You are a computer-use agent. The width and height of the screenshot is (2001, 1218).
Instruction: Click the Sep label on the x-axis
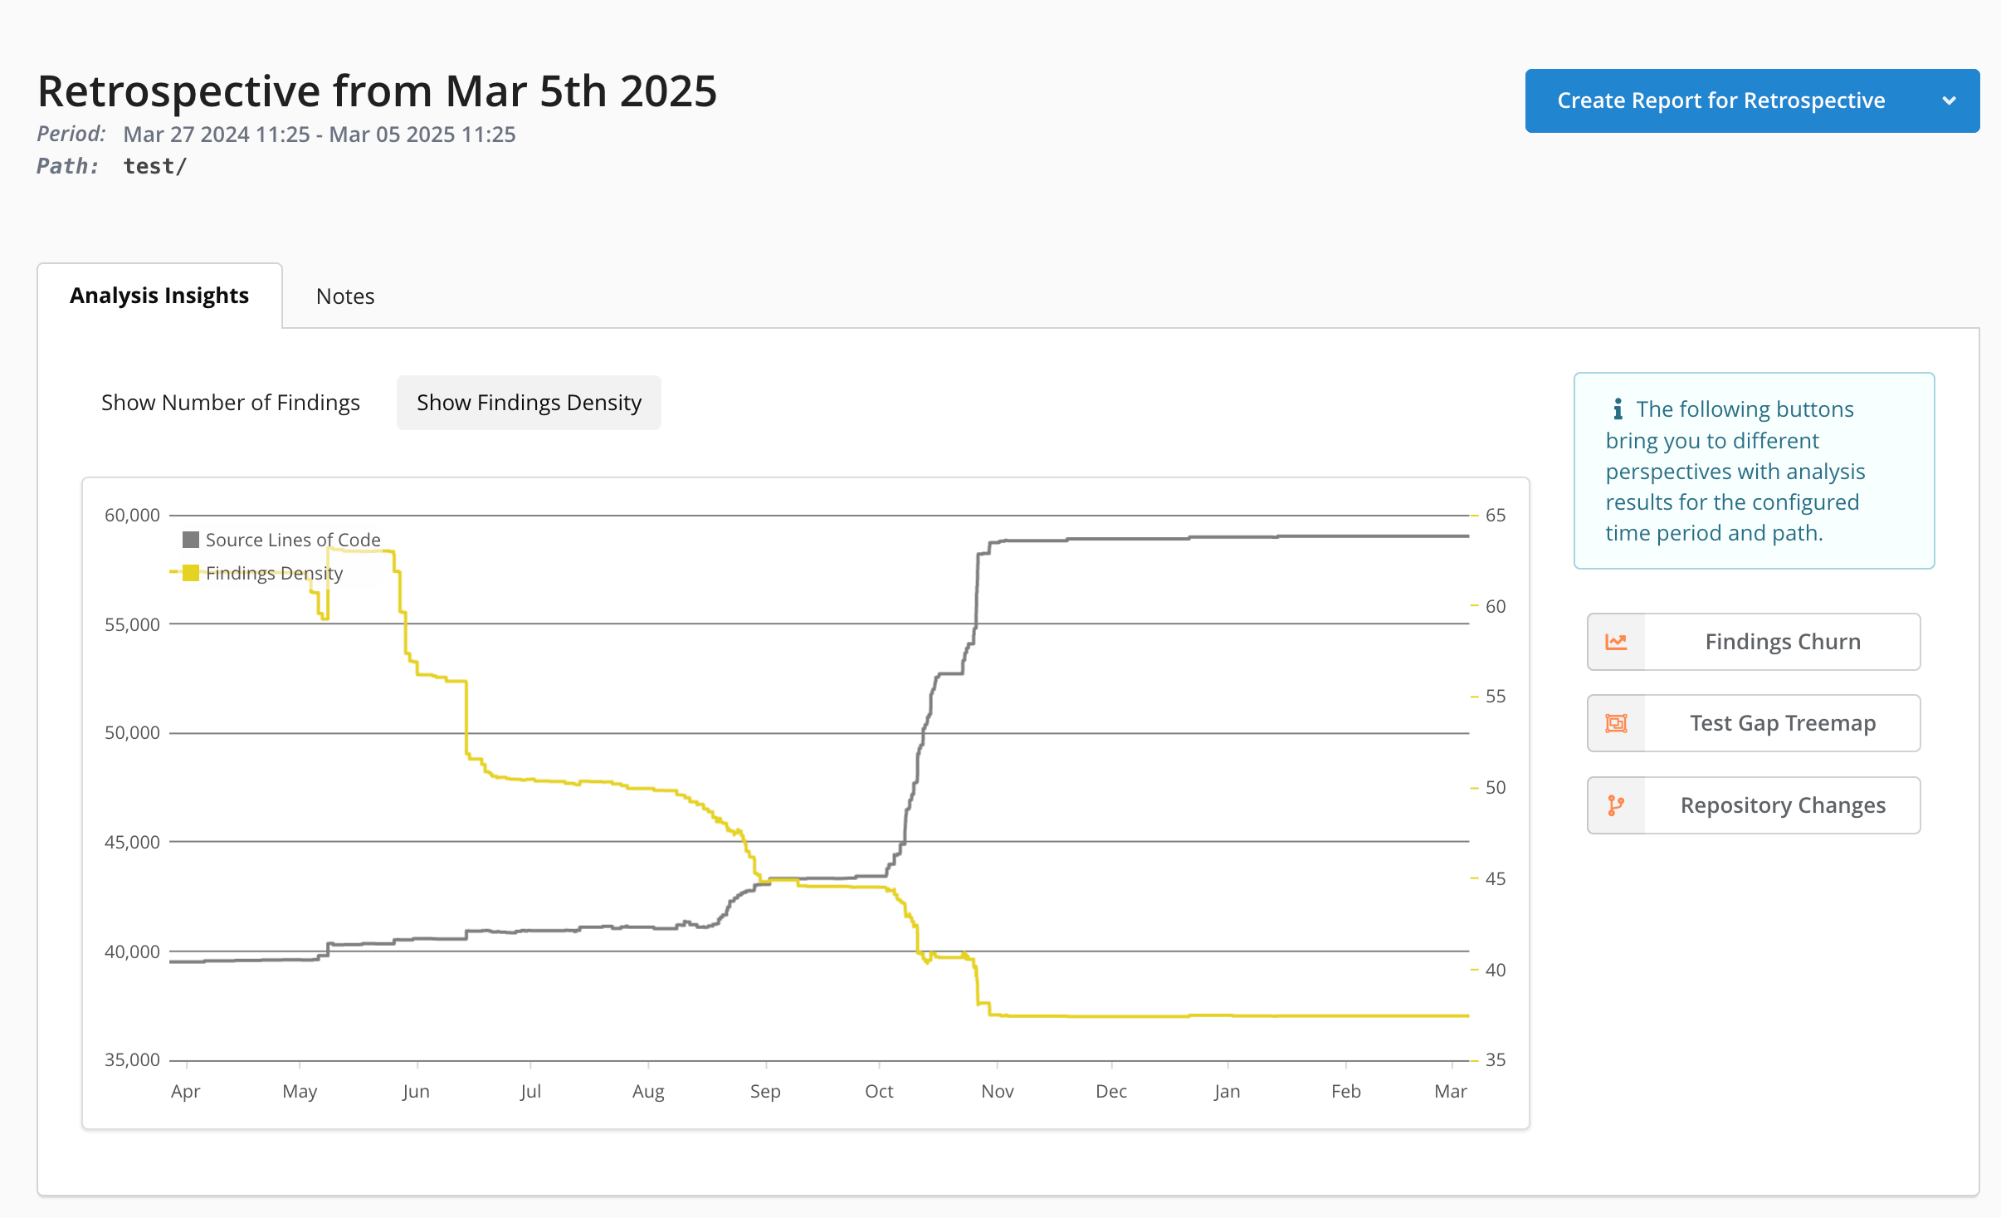click(765, 1091)
